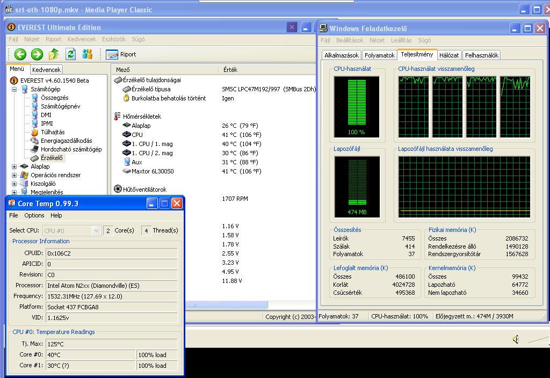
Task: Expand the Operációs rendszer tree node
Action: coord(15,175)
